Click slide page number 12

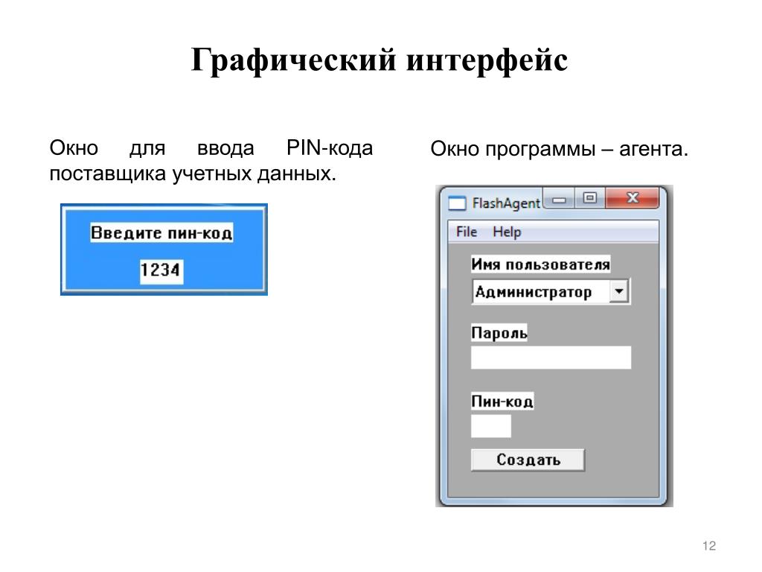coord(709,546)
